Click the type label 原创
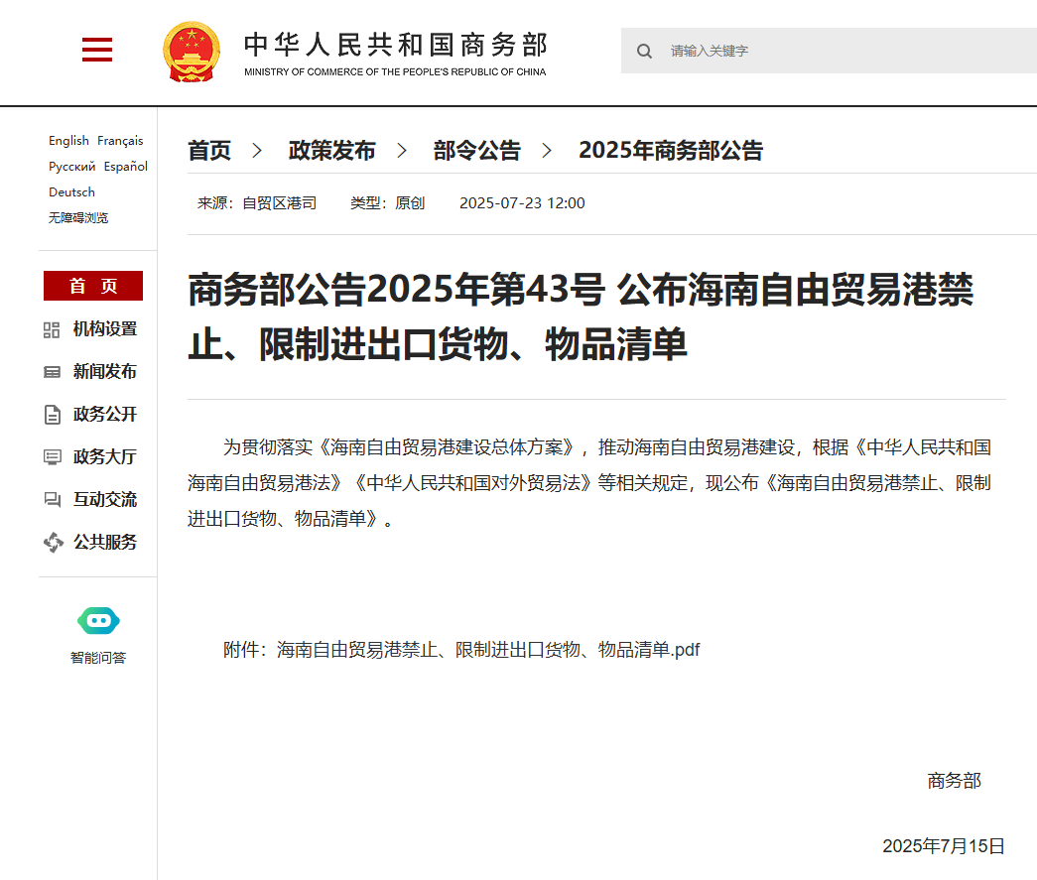1037x880 pixels. [x=410, y=203]
